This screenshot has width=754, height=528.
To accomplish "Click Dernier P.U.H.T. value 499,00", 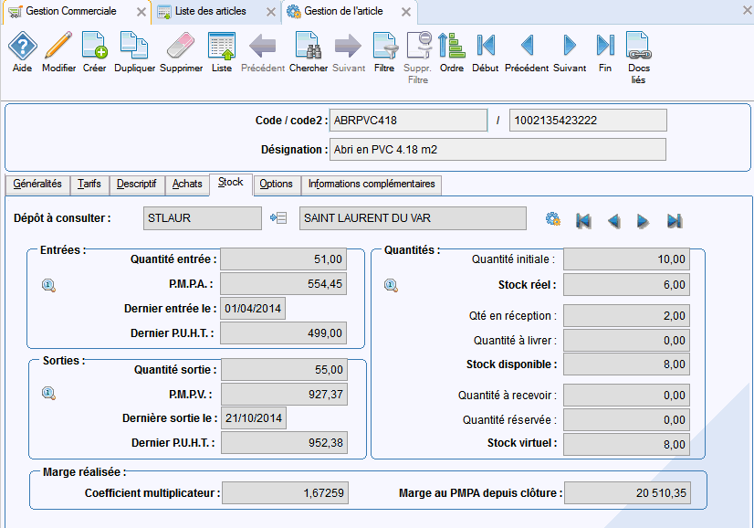I will (283, 333).
